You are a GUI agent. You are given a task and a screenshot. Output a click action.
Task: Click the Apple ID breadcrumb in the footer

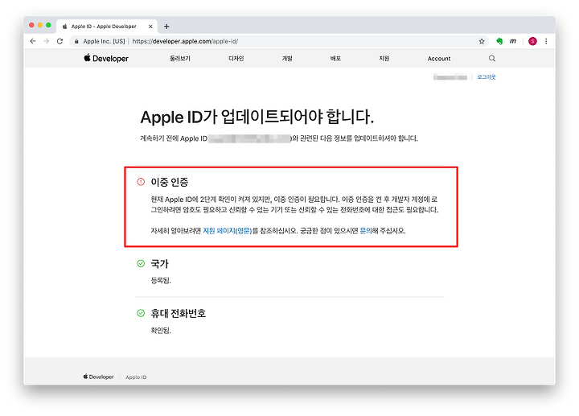[136, 377]
